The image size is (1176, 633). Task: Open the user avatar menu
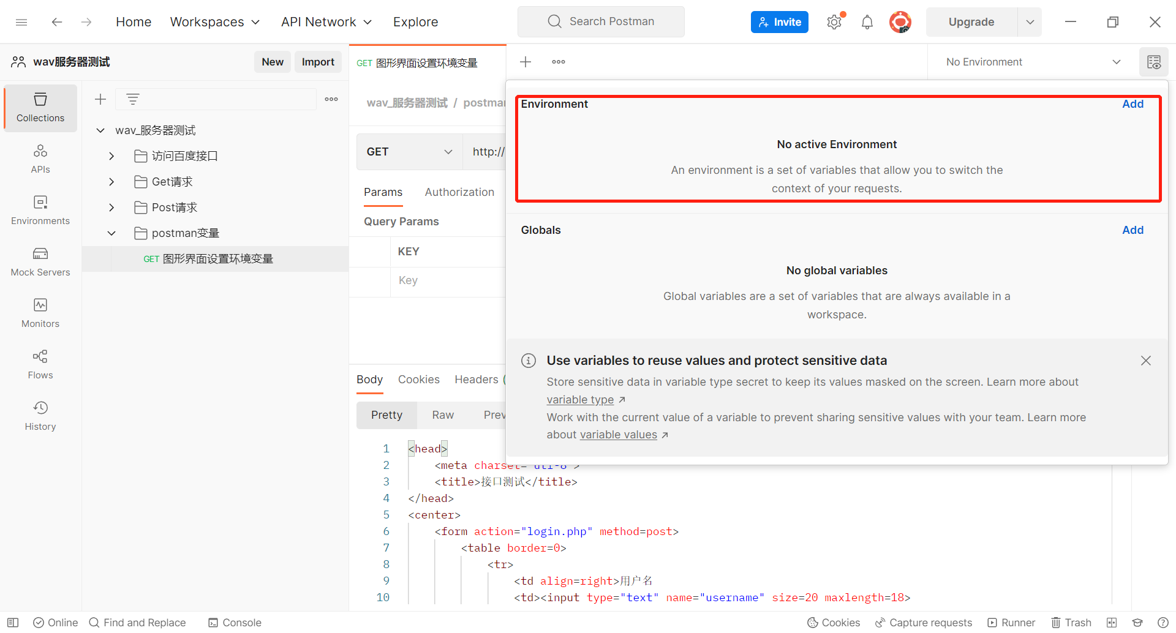[900, 22]
